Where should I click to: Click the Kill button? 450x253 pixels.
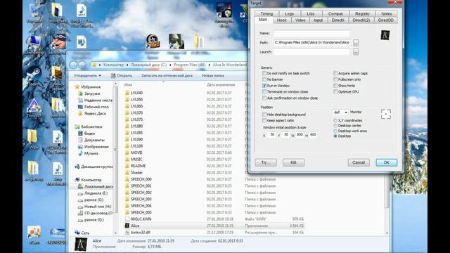click(x=293, y=162)
